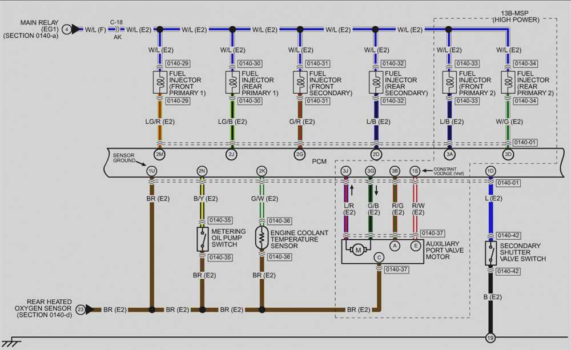Image resolution: width=571 pixels, height=350 pixels.
Task: Select auxiliary port valve motor terminal A
Action: [395, 246]
